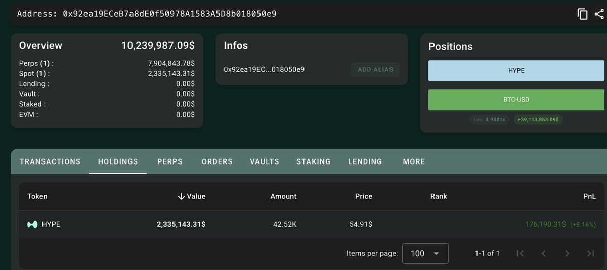Click the Overview heading
Viewport: 607px width, 270px height.
coord(40,46)
